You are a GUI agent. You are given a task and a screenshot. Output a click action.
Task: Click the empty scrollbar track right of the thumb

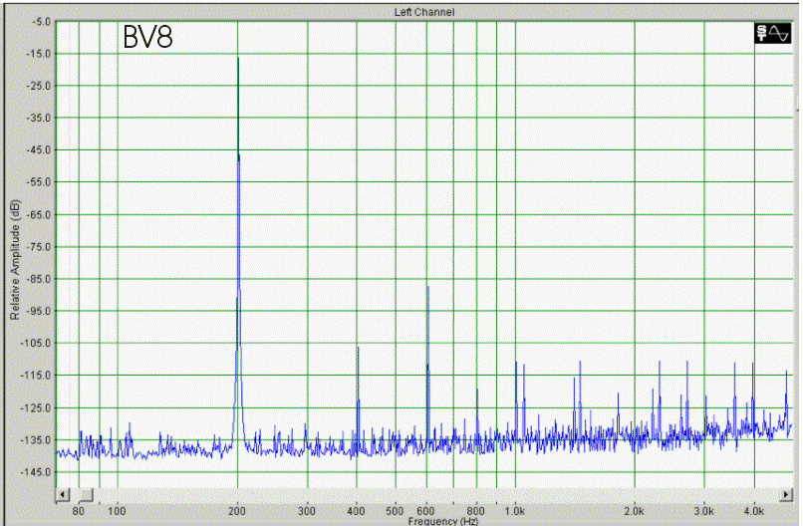(x=428, y=494)
